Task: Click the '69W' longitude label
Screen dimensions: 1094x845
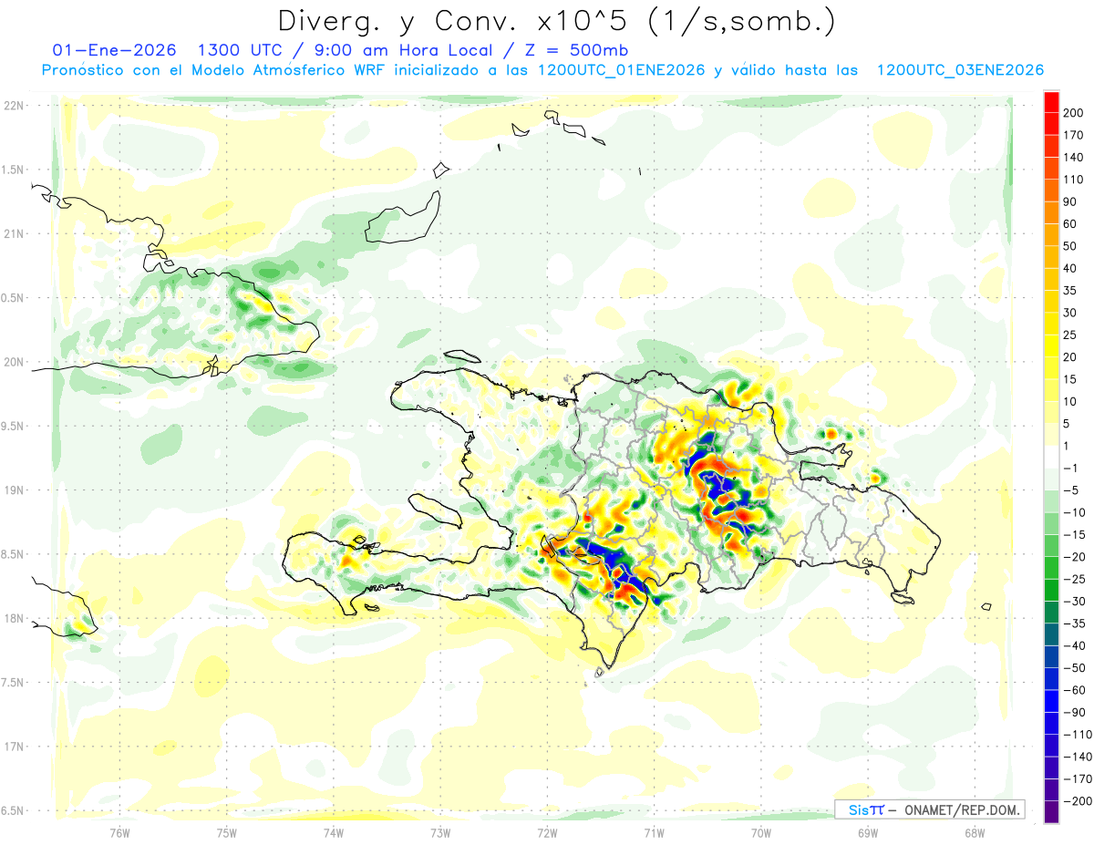Action: (868, 832)
